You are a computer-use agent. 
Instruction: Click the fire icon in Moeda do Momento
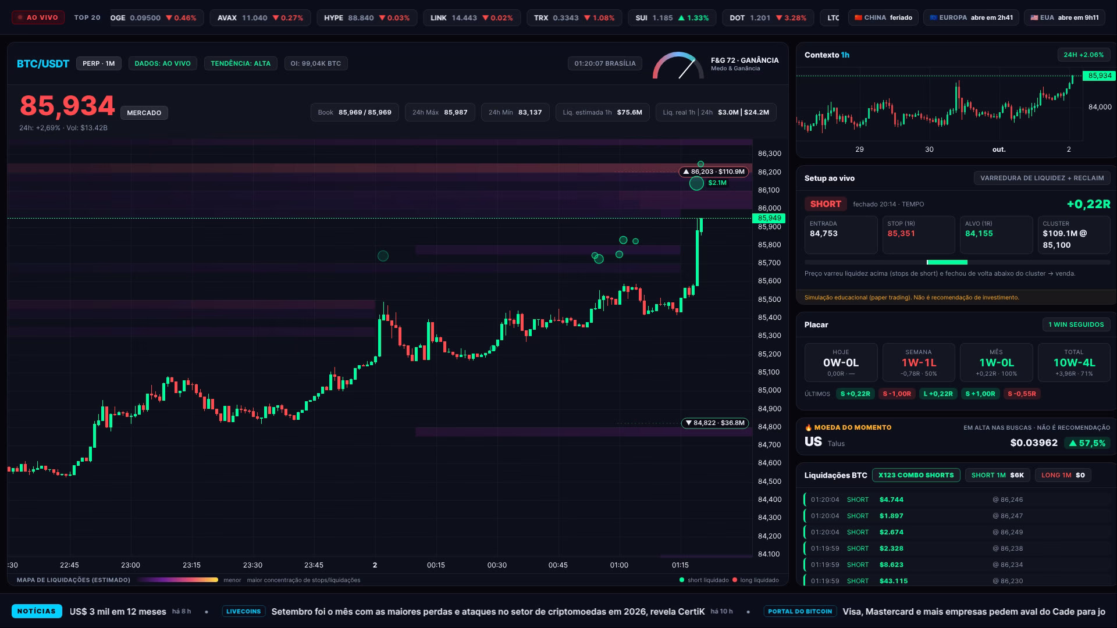(x=808, y=427)
